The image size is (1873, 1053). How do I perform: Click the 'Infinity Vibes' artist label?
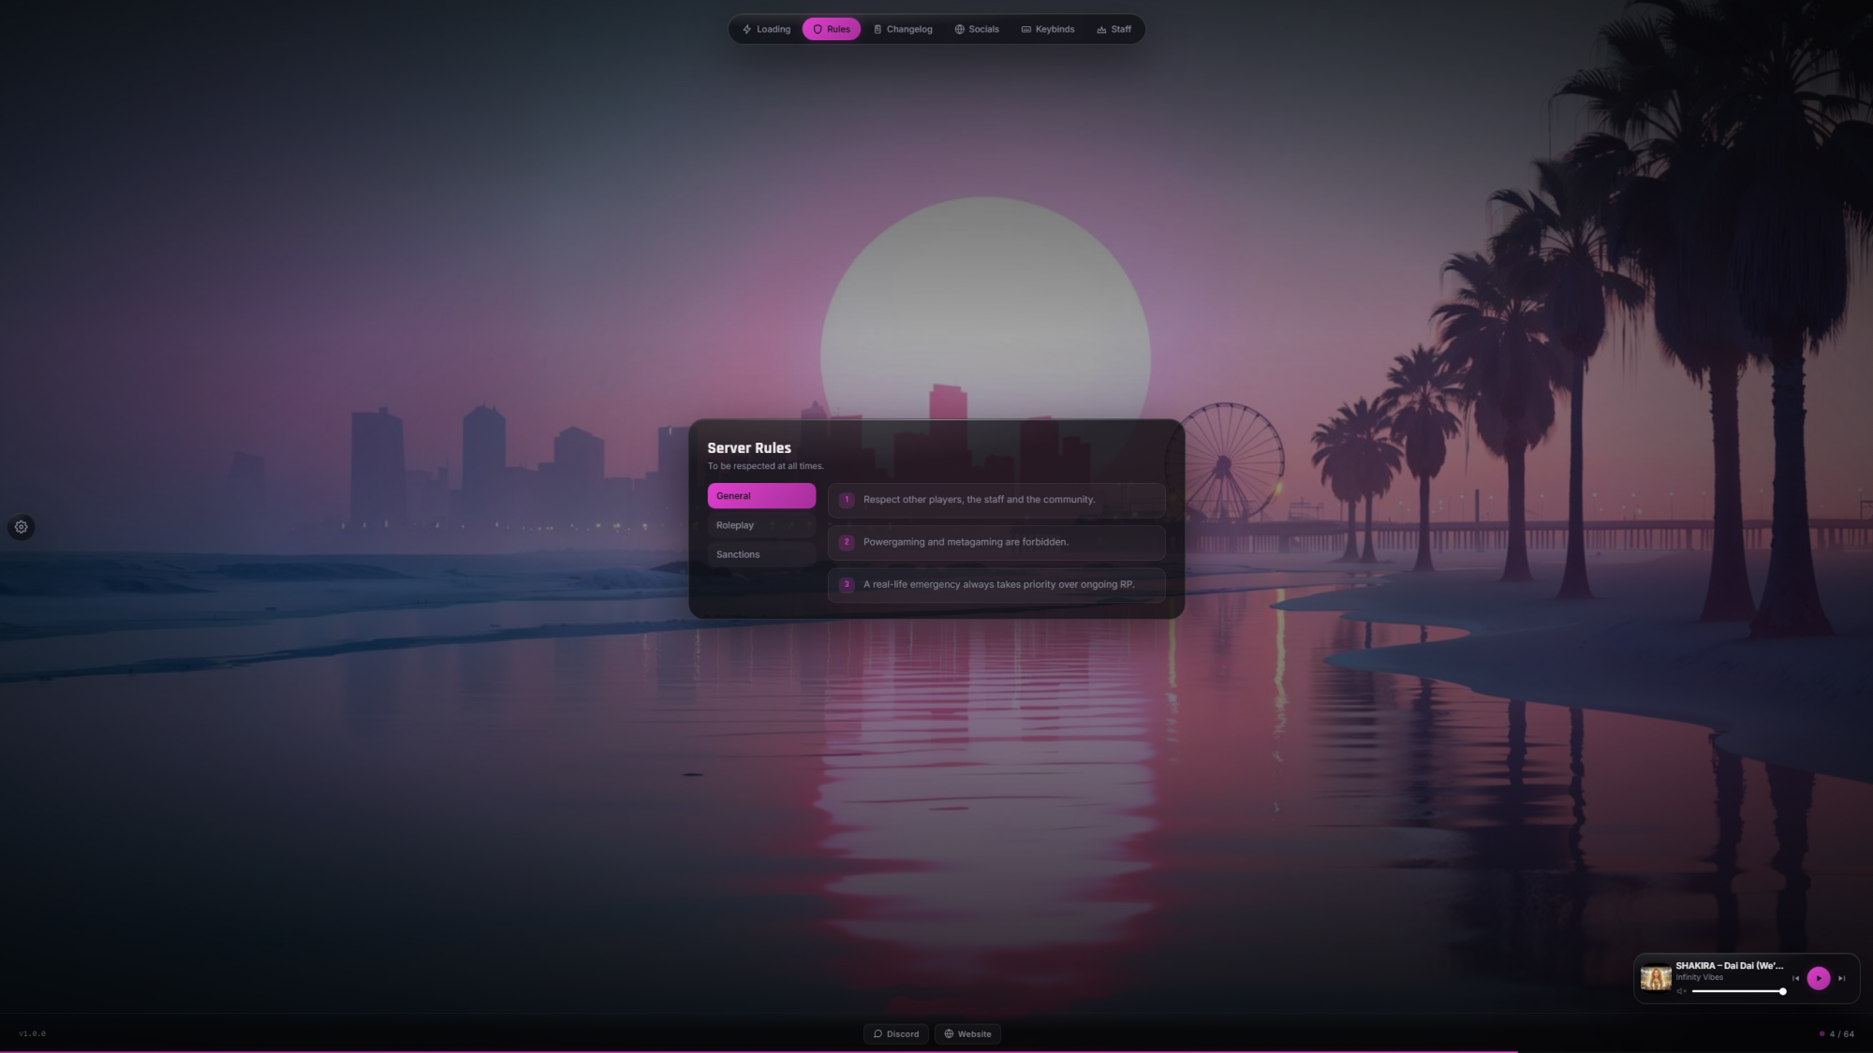(x=1699, y=977)
